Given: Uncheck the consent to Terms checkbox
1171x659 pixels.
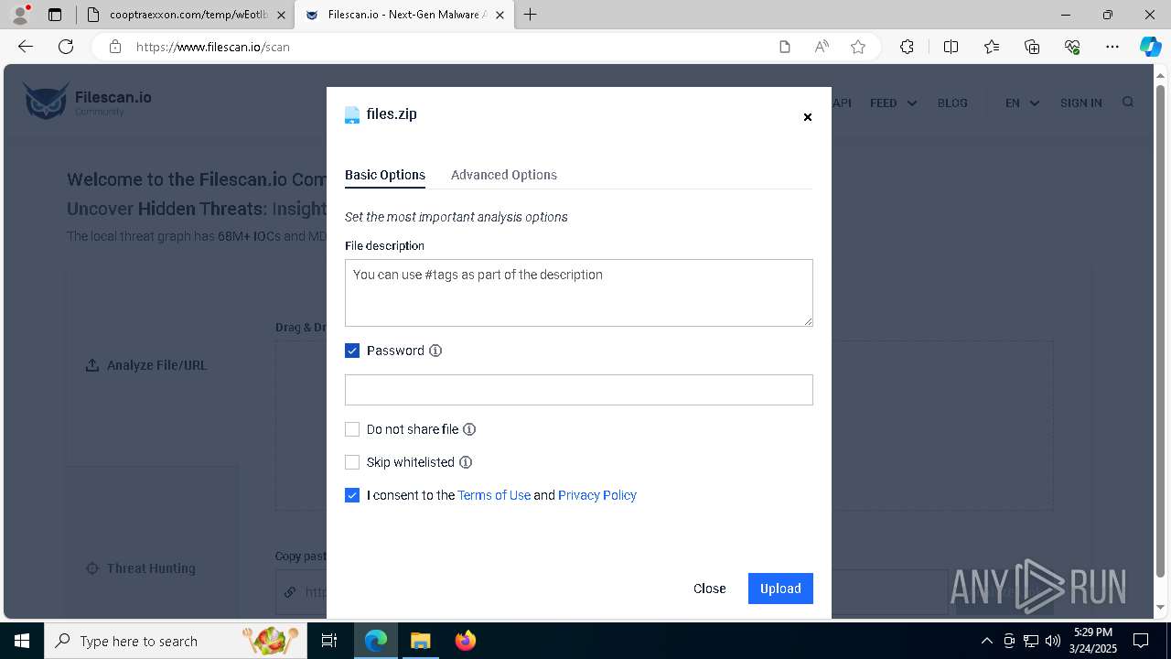Looking at the screenshot, I should 352,495.
